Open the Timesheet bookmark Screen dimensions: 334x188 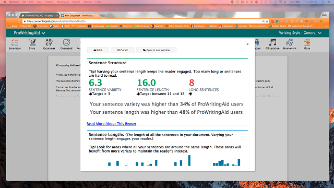tap(79, 26)
